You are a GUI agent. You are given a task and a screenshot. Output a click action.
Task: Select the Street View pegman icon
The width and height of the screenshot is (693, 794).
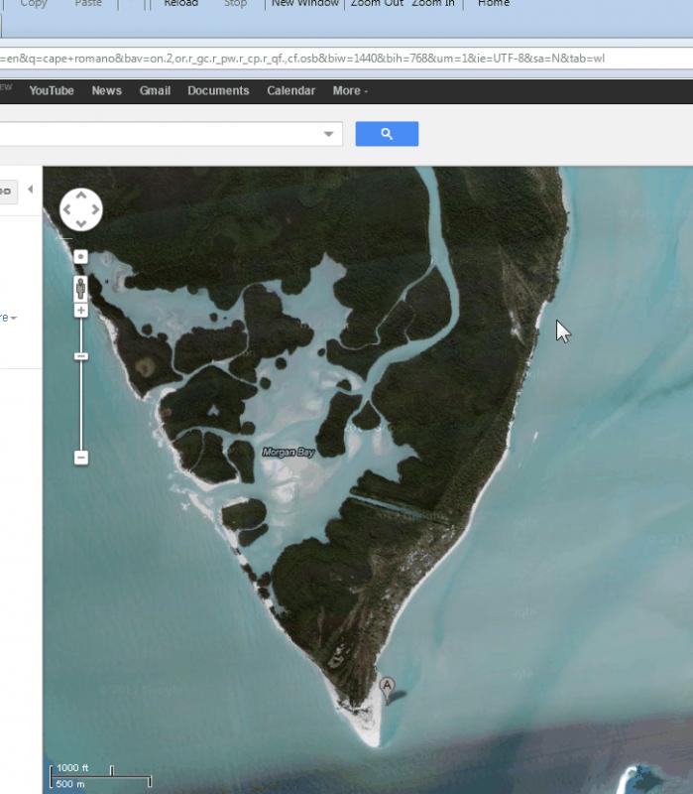[x=81, y=288]
